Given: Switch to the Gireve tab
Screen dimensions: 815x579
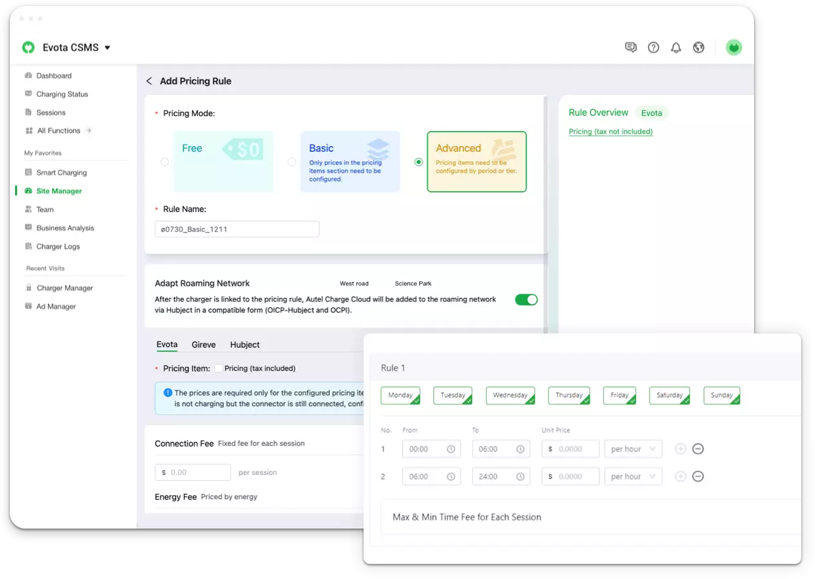Looking at the screenshot, I should [x=204, y=345].
